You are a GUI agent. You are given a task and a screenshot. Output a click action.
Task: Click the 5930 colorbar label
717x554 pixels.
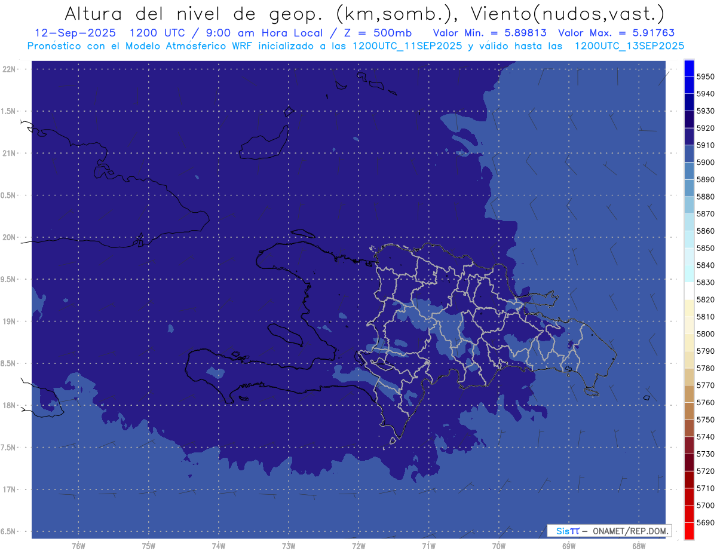pyautogui.click(x=705, y=111)
